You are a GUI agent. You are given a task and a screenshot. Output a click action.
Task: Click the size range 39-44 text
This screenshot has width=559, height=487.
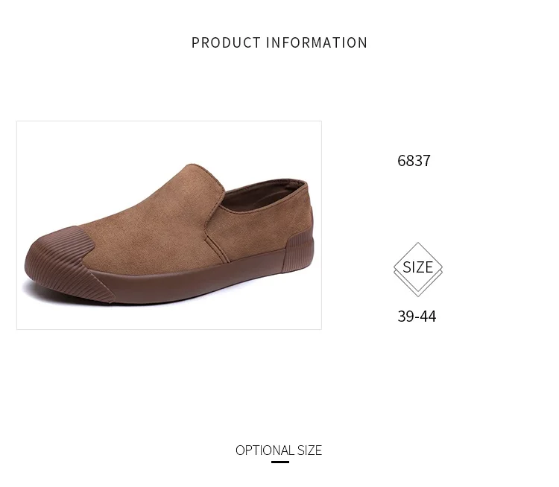(417, 316)
